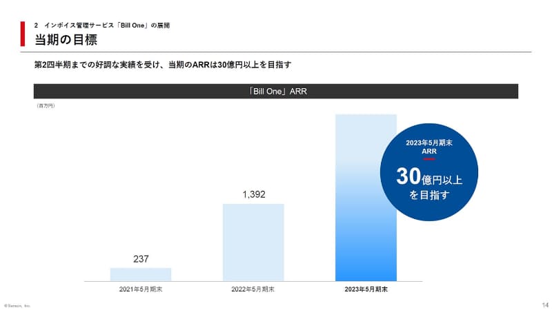Click the slide title 当期の目標

[x=66, y=40]
